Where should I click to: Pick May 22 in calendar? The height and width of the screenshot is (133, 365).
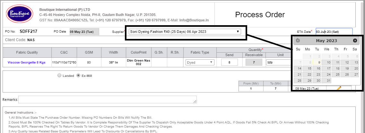point(308,75)
